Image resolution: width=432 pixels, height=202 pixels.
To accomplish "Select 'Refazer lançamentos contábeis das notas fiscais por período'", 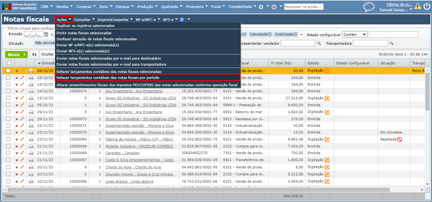I will point(108,78).
